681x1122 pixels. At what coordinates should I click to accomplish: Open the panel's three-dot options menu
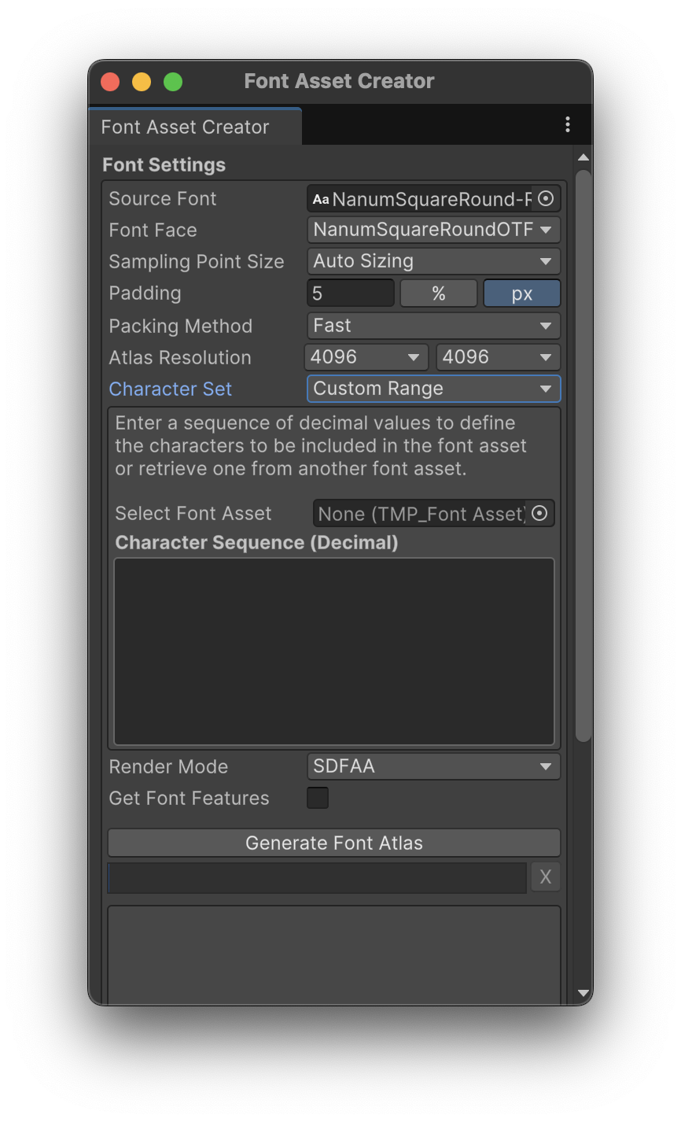[568, 125]
